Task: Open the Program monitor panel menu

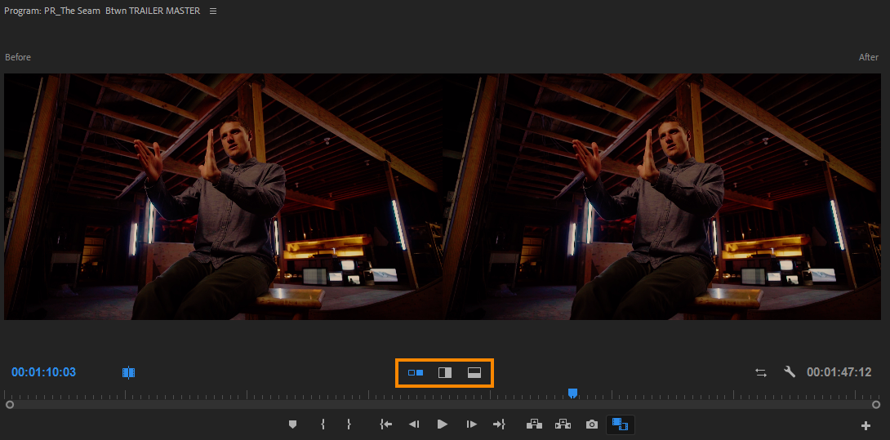Action: tap(213, 11)
